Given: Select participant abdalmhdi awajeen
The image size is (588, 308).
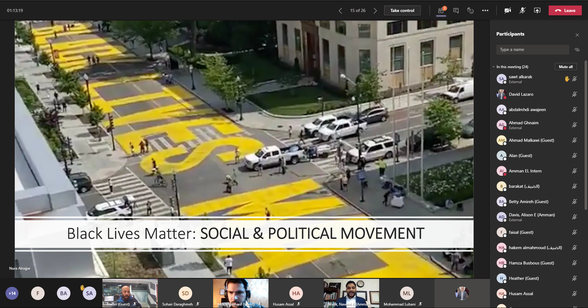Looking at the screenshot, I should click(x=537, y=110).
